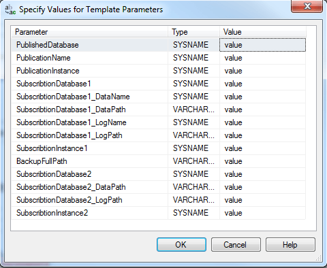The image size is (327, 268).
Task: Edit the value for SubscribtionDatabase2_DataPath
Action: [x=262, y=187]
